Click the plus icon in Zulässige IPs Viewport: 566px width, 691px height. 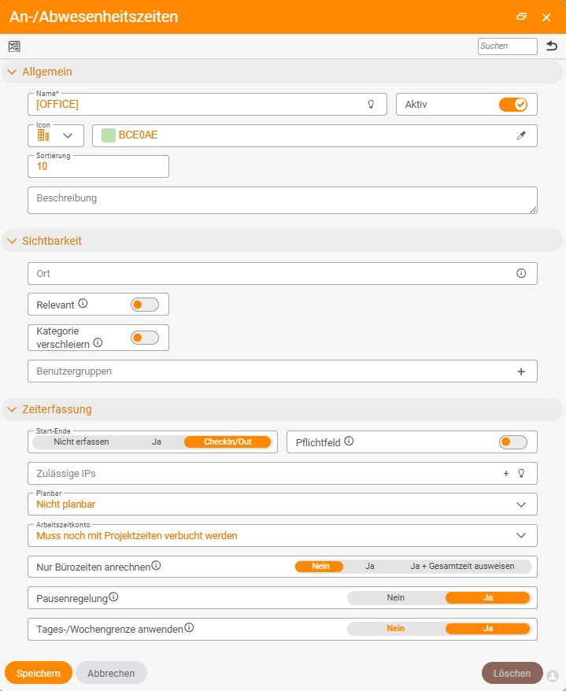pos(506,473)
